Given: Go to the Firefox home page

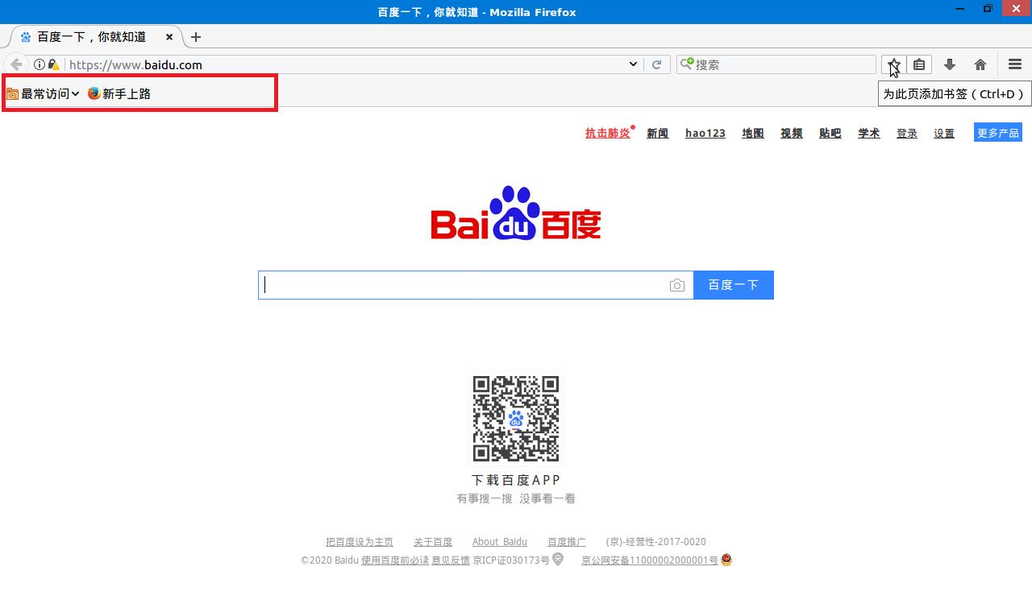Looking at the screenshot, I should coord(980,64).
